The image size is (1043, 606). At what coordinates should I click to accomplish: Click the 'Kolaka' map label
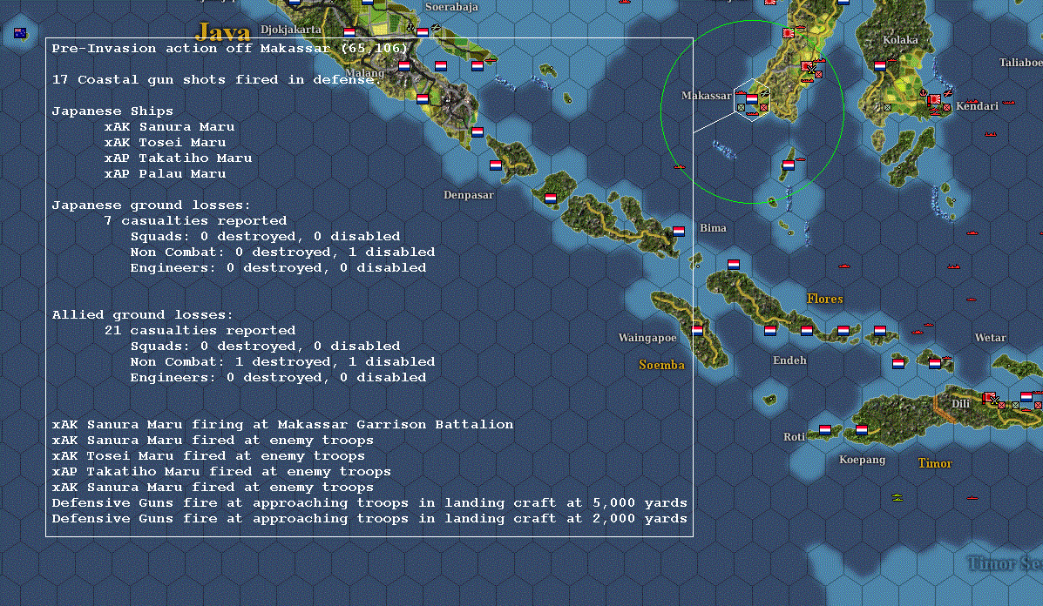point(901,40)
